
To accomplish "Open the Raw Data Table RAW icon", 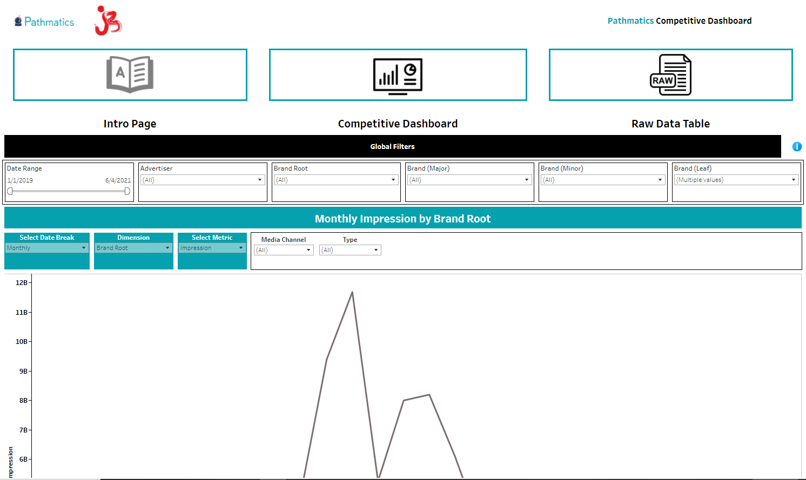I will [670, 75].
